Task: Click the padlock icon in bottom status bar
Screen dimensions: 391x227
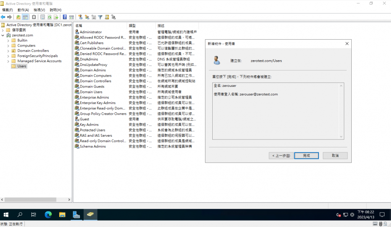Action: click(386, 224)
